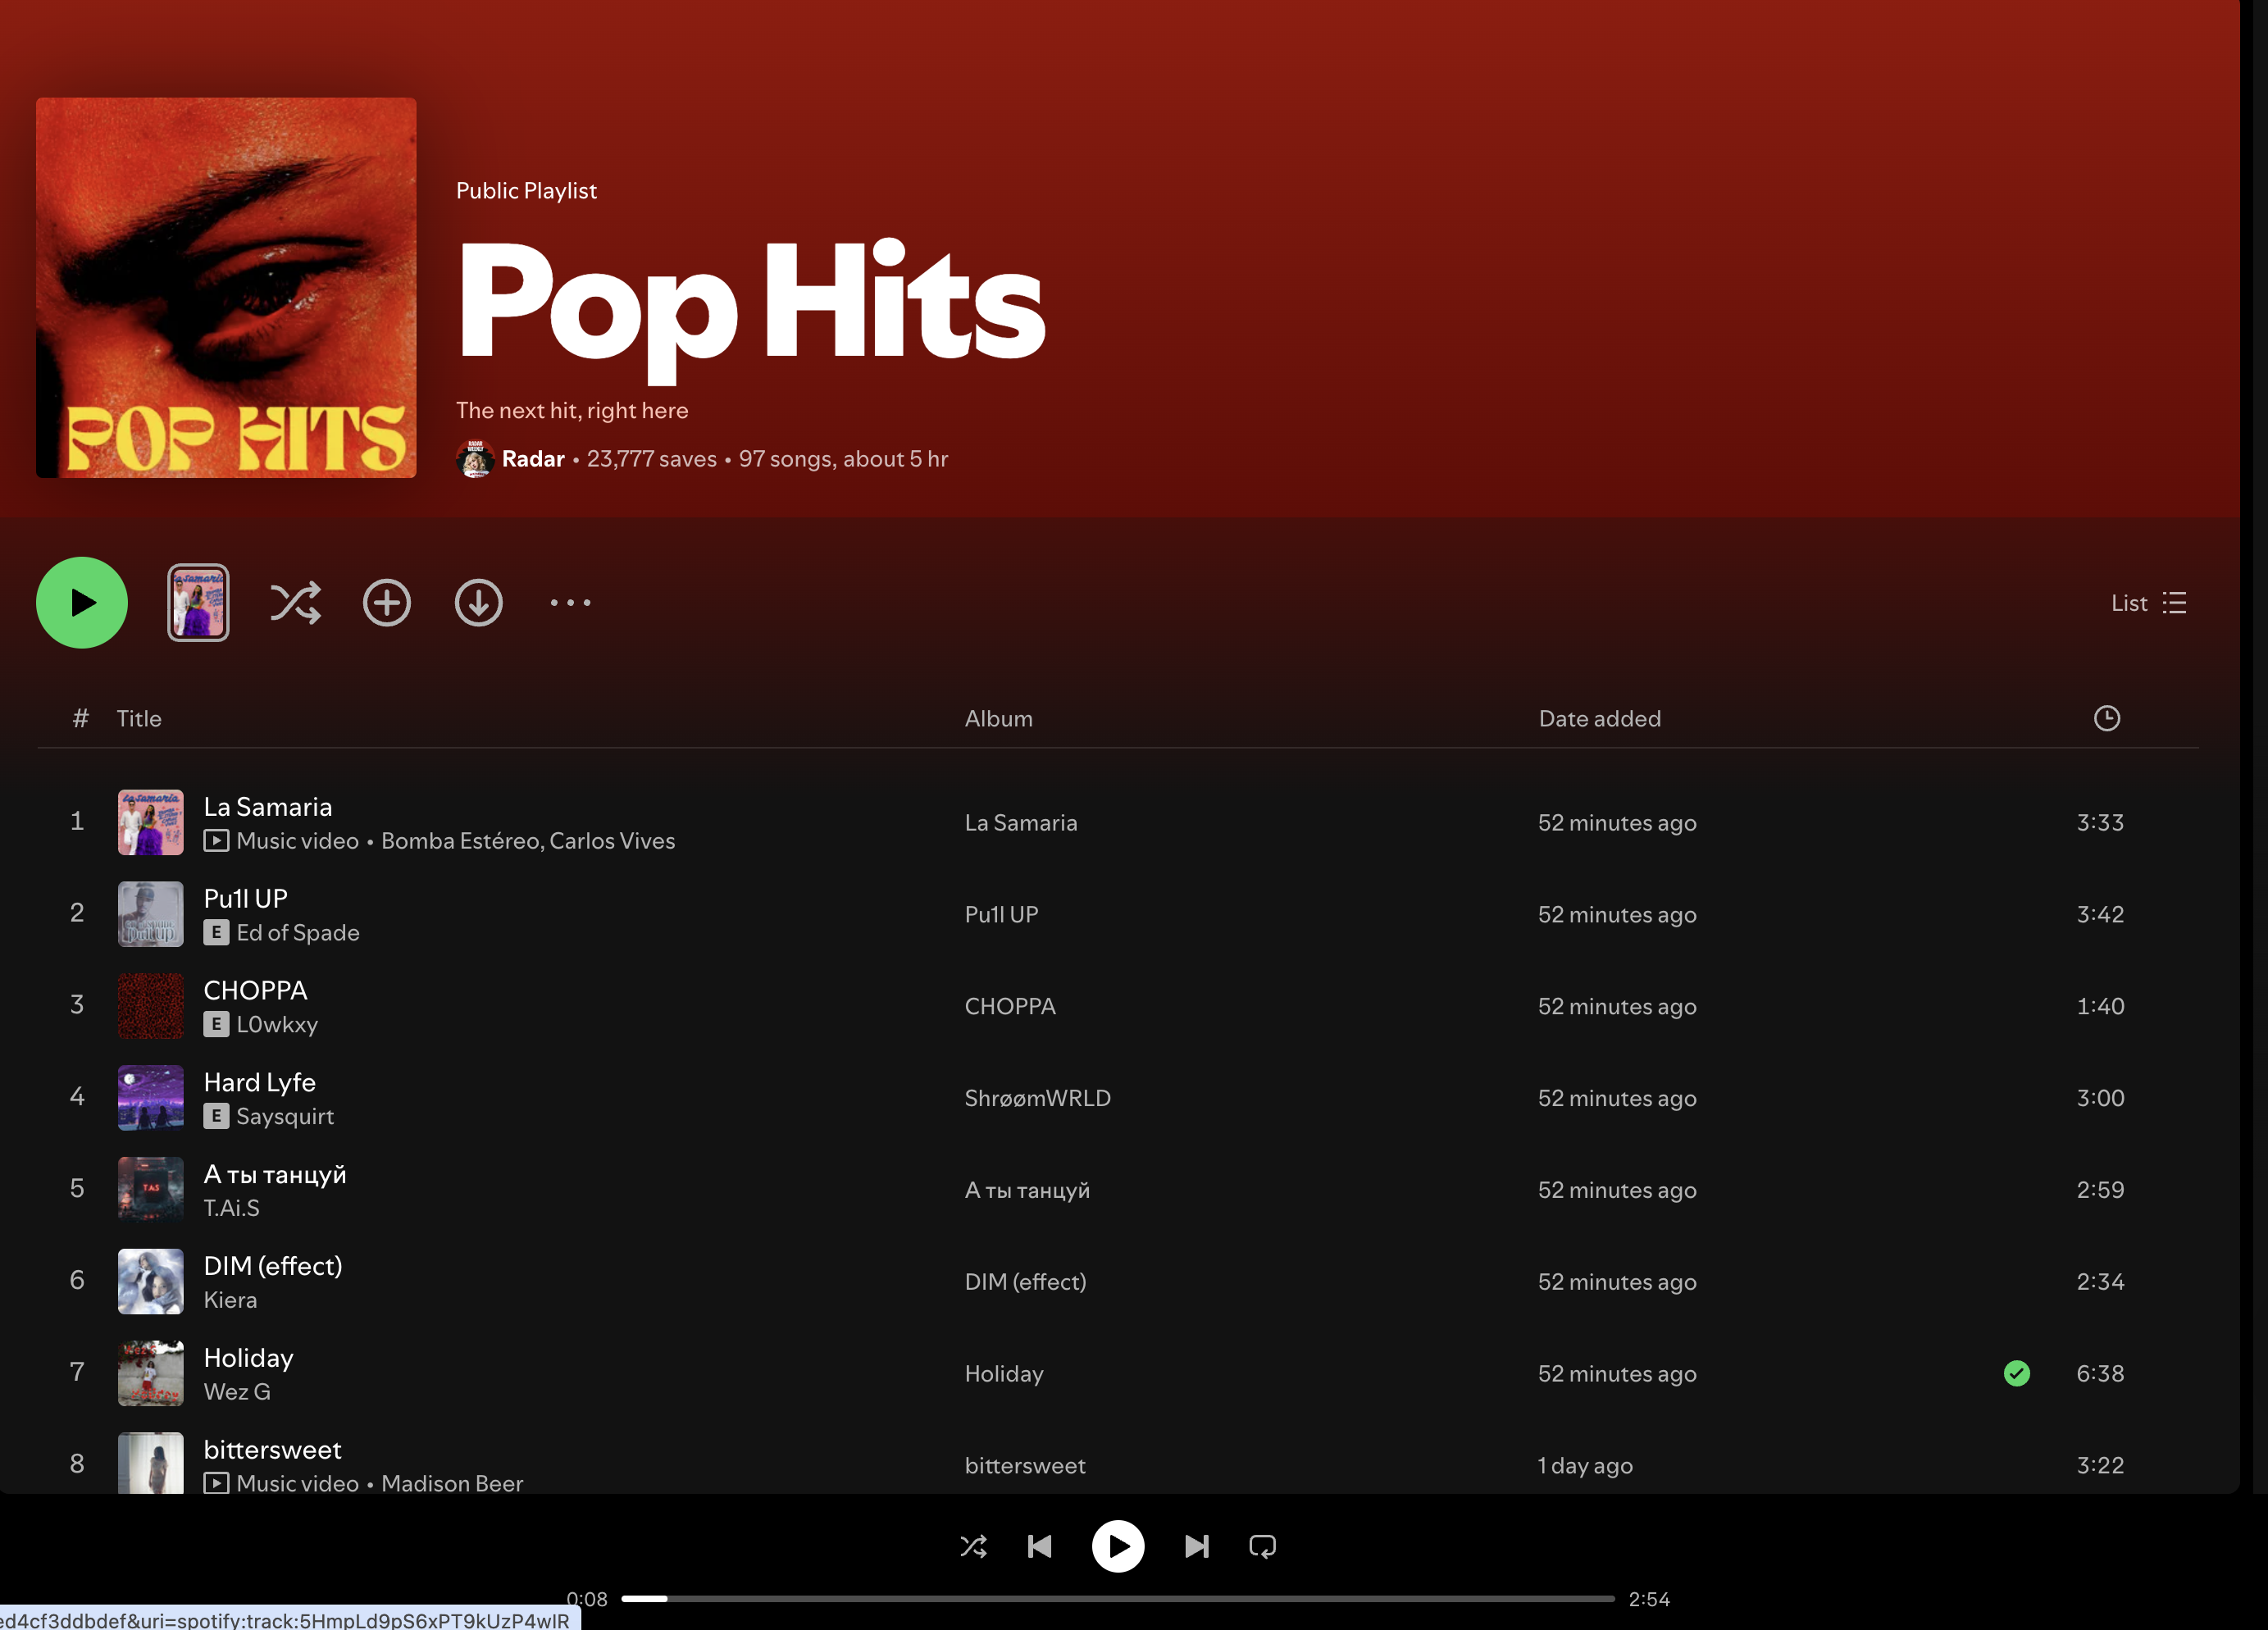Select the Holiday track title

coord(249,1359)
